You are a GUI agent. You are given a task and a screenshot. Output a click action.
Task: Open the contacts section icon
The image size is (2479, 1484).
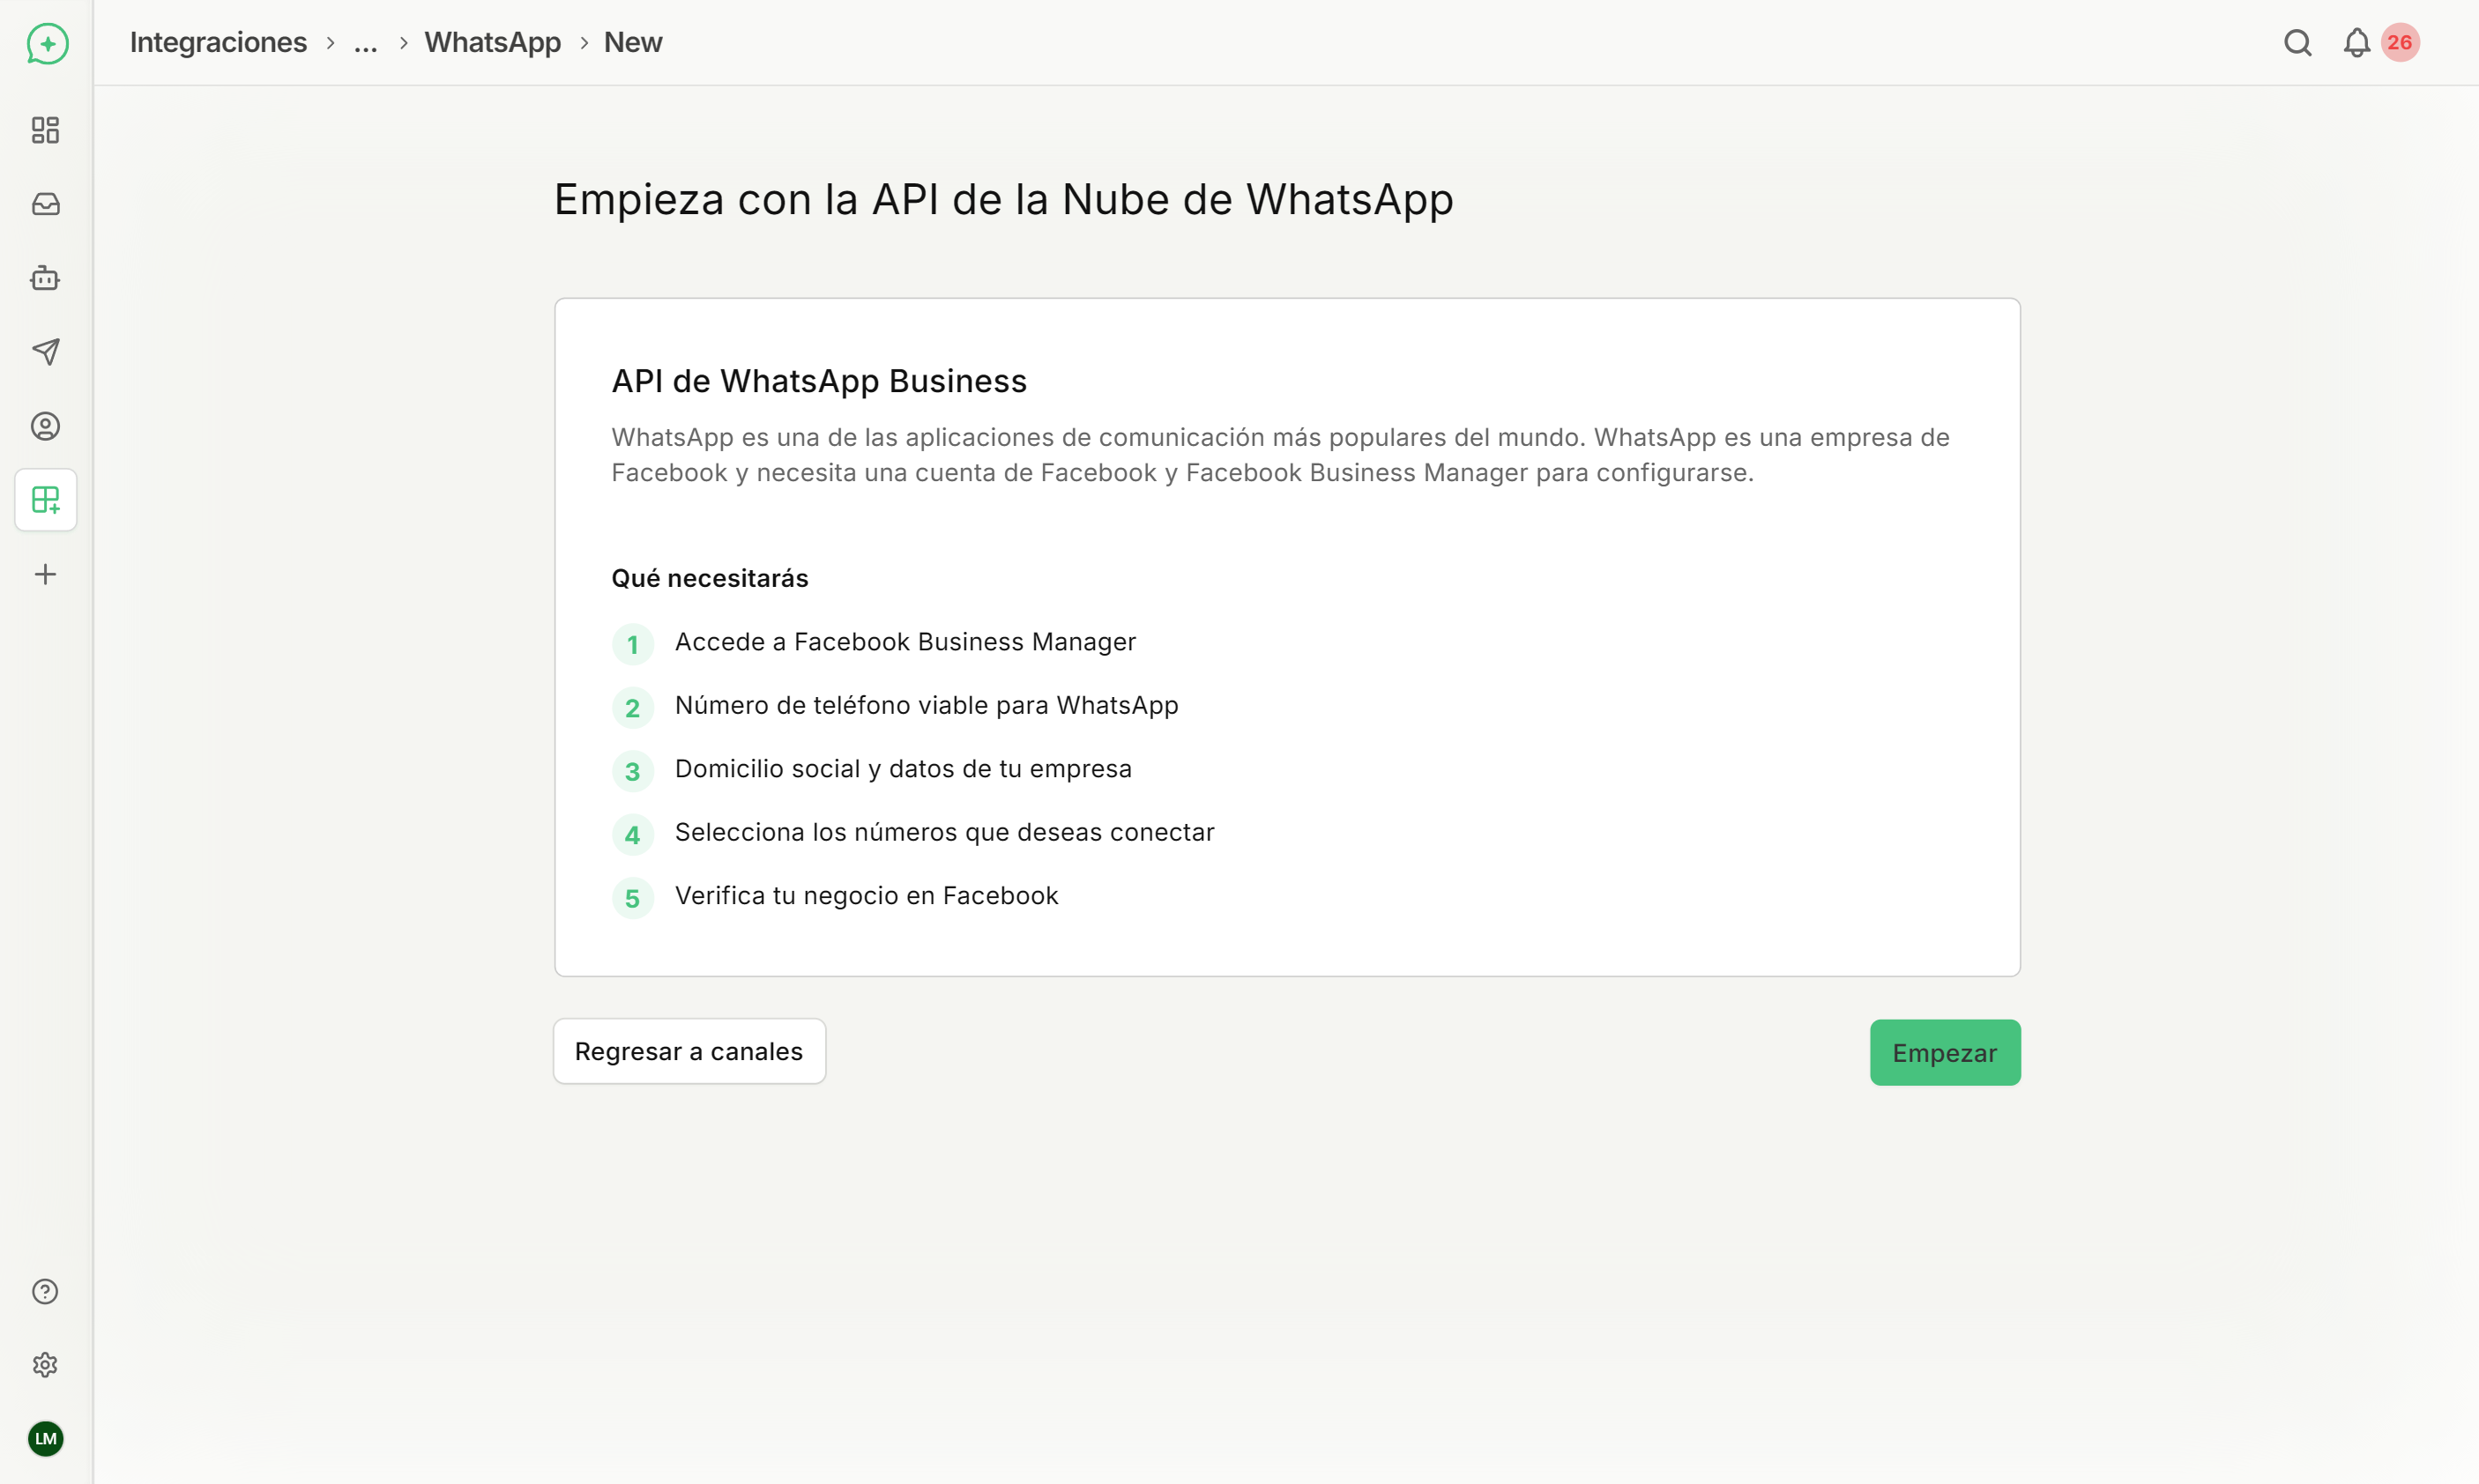45,426
